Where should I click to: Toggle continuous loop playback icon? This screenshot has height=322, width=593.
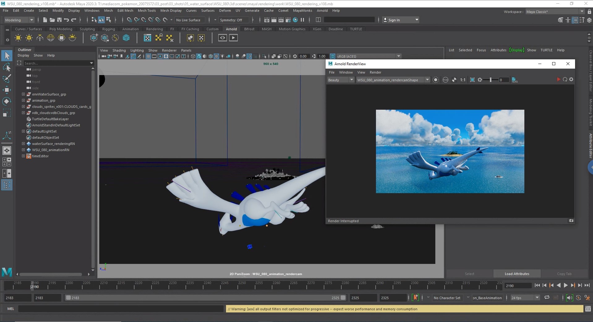click(547, 297)
